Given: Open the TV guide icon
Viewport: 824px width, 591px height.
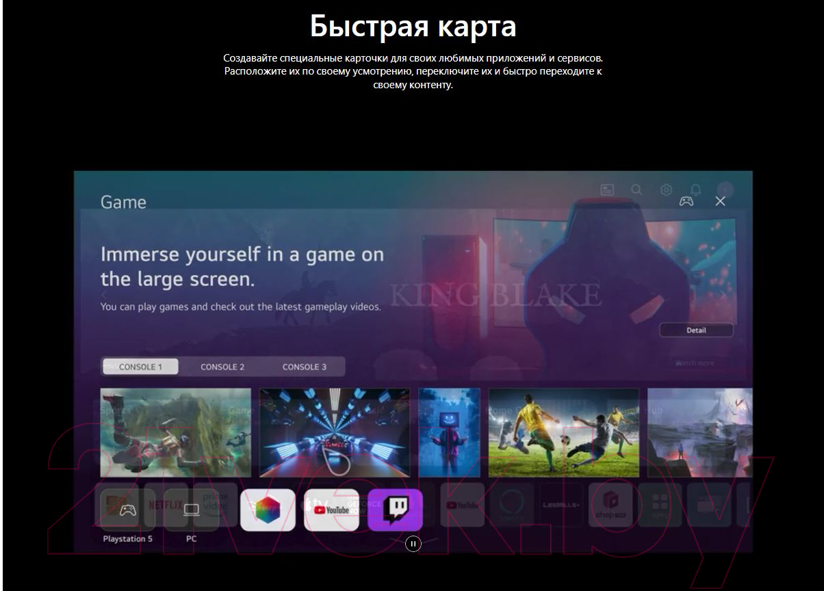Looking at the screenshot, I should coord(607,190).
